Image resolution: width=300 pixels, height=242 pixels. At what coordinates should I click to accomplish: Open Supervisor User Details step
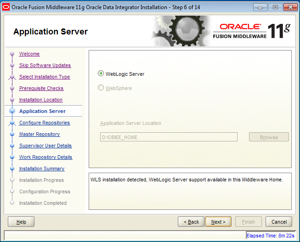pyautogui.click(x=45, y=146)
